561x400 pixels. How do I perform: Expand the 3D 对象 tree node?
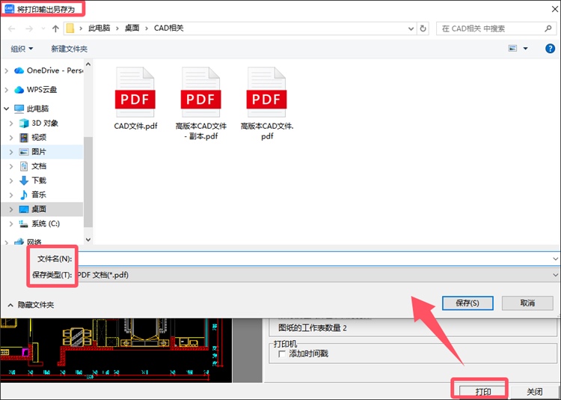click(x=10, y=124)
